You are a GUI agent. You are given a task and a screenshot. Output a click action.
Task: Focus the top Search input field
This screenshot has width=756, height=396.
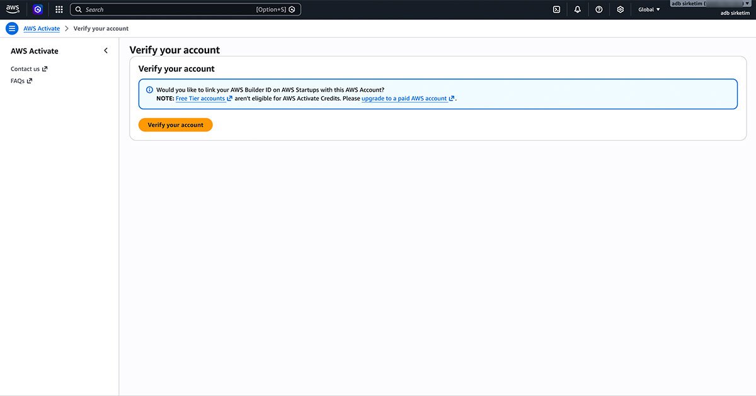185,9
